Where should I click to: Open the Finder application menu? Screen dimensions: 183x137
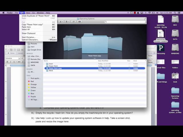coord(10,13)
